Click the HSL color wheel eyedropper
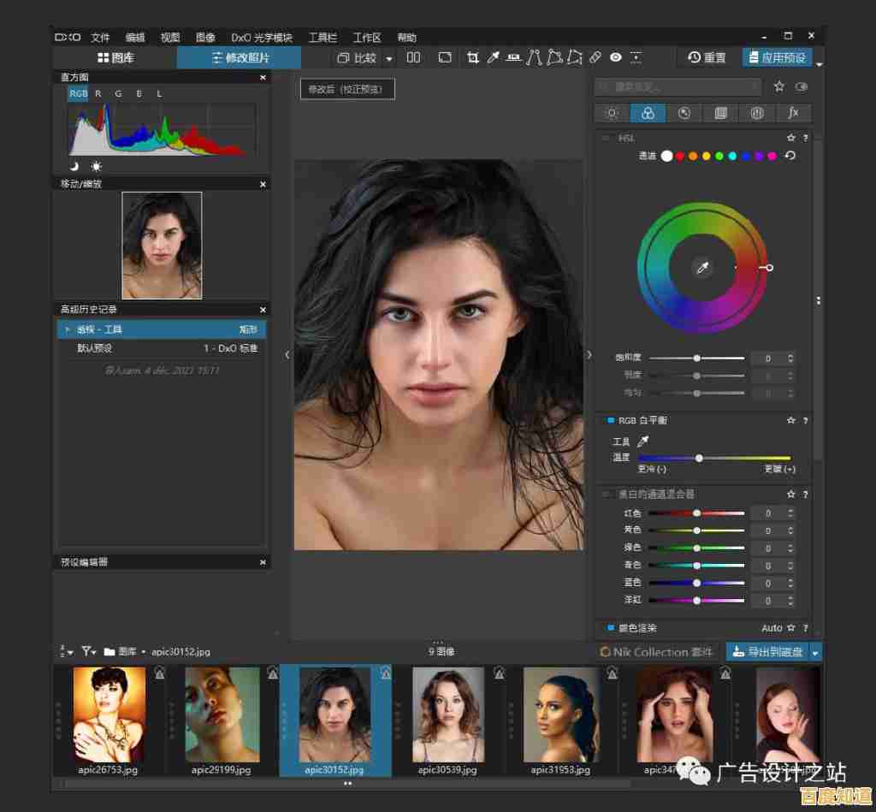Screen dimensions: 876x812 click(x=702, y=269)
